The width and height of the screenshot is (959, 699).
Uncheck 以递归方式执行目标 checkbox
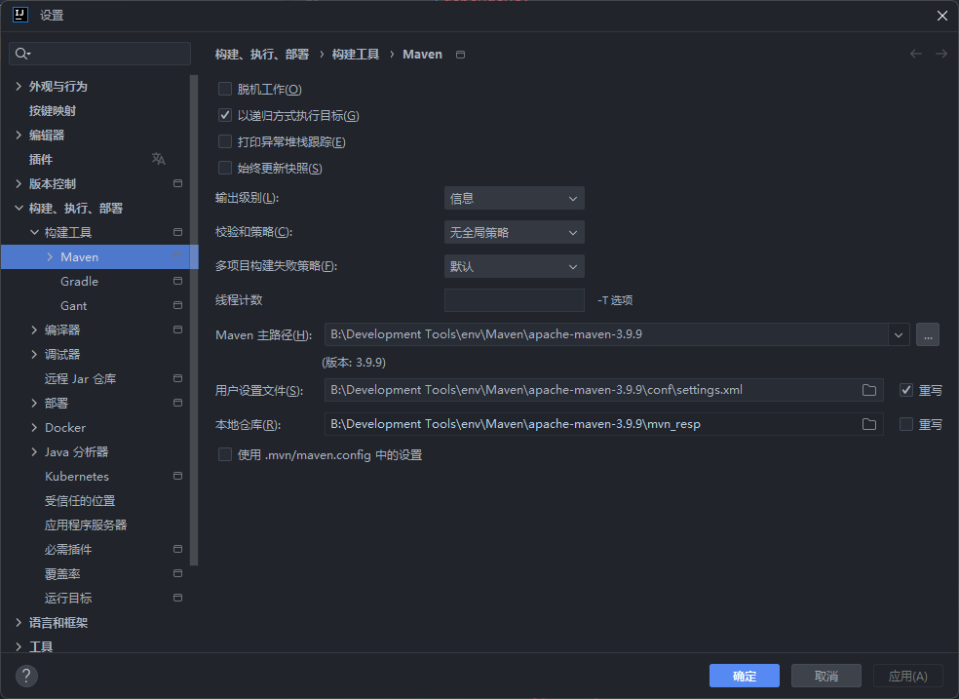[x=225, y=116]
